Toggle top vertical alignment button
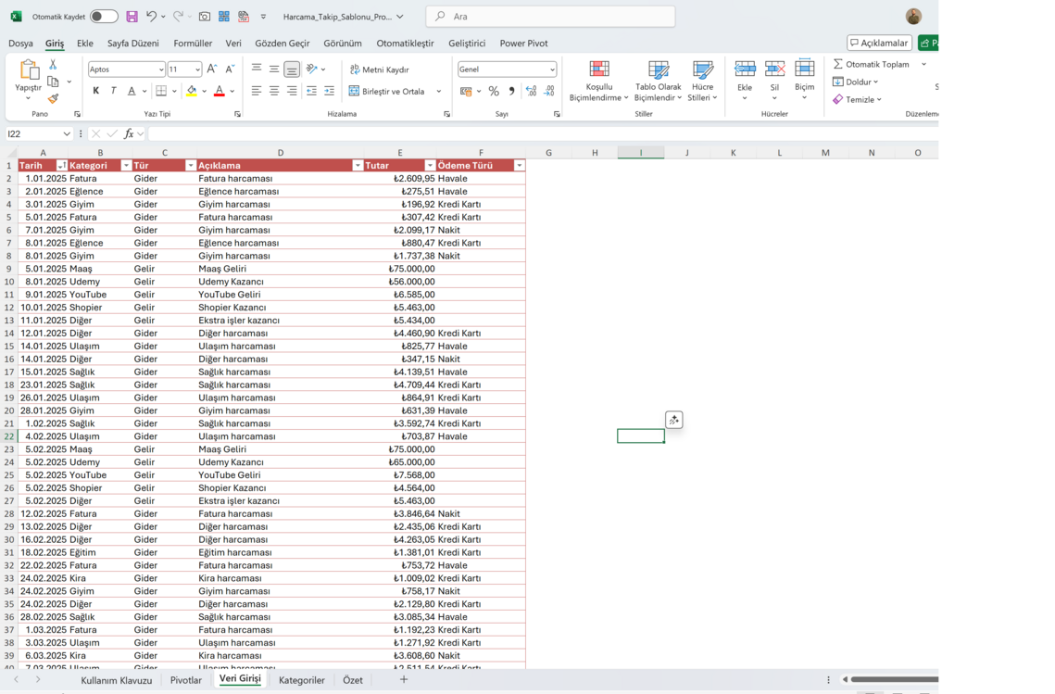 click(x=257, y=69)
